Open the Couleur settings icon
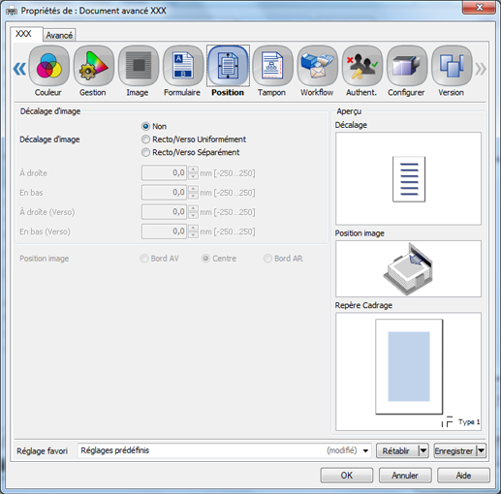The width and height of the screenshot is (501, 494). [x=48, y=66]
